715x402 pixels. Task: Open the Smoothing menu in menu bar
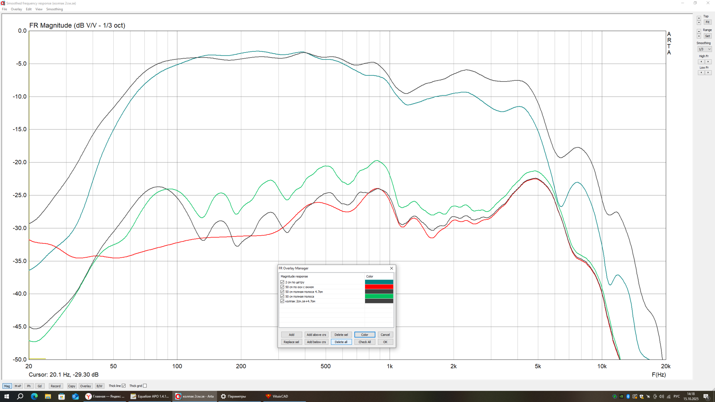(54, 9)
